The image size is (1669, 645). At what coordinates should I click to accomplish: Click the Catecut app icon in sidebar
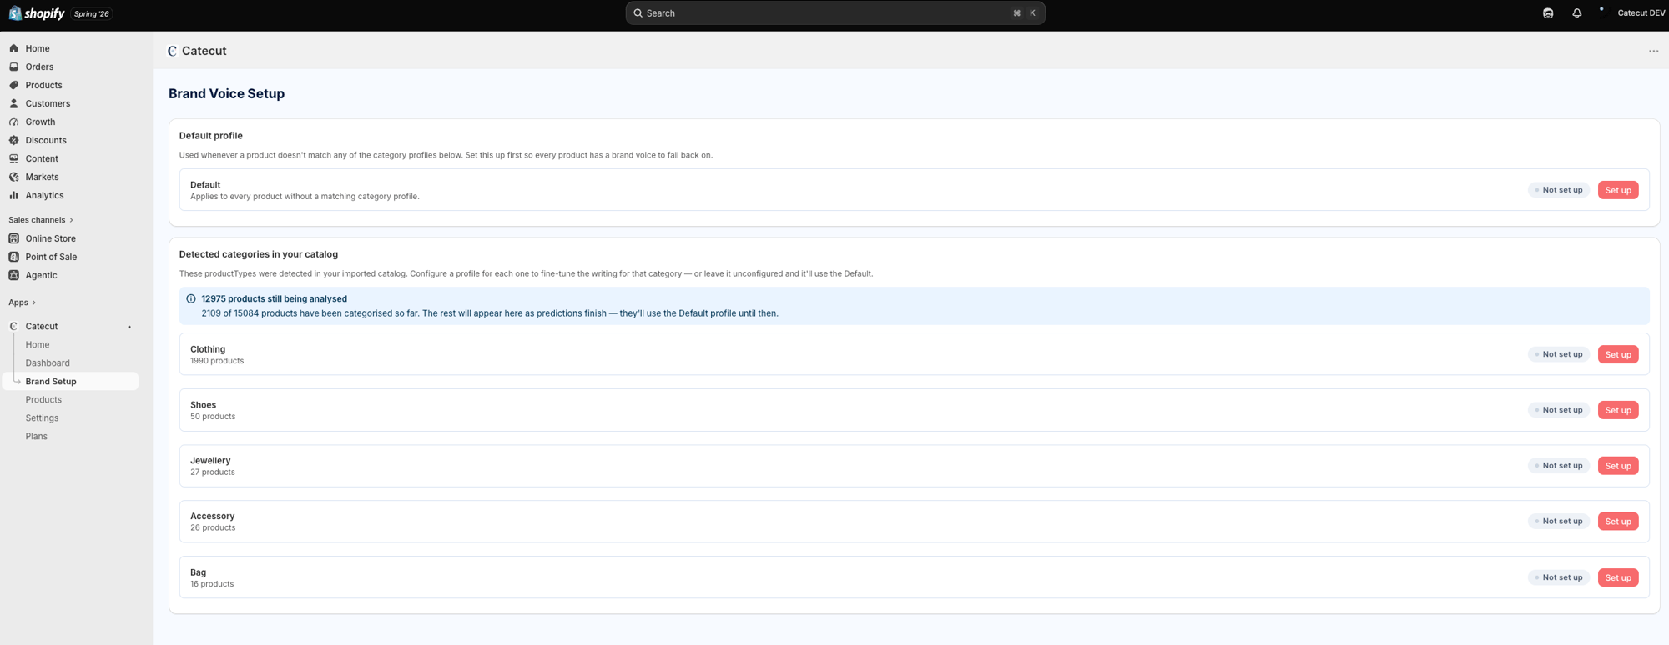[x=13, y=326]
